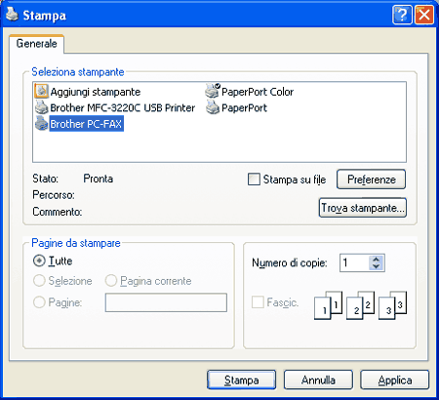439x400 pixels.
Task: Click the Brother PC-FAX printer icon
Action: (42, 123)
